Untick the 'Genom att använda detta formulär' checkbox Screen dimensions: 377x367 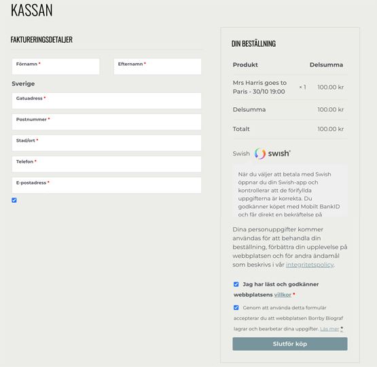pos(236,308)
